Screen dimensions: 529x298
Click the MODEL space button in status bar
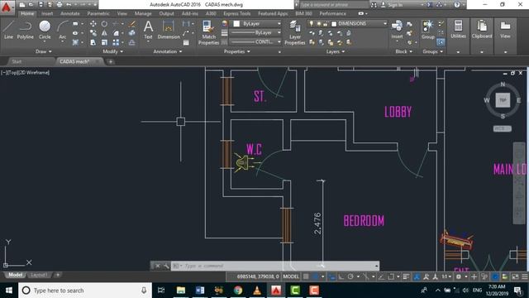[291, 276]
